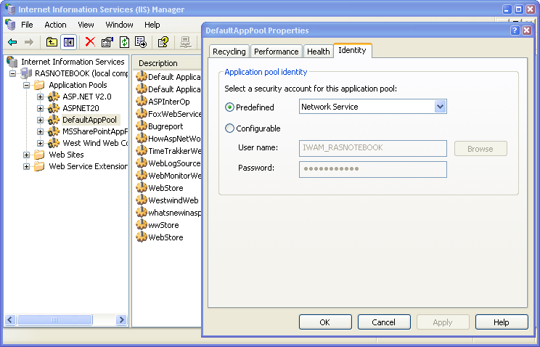Click the ASPNET20 pool gear icon
This screenshot has width=540, height=347.
pyautogui.click(x=54, y=109)
